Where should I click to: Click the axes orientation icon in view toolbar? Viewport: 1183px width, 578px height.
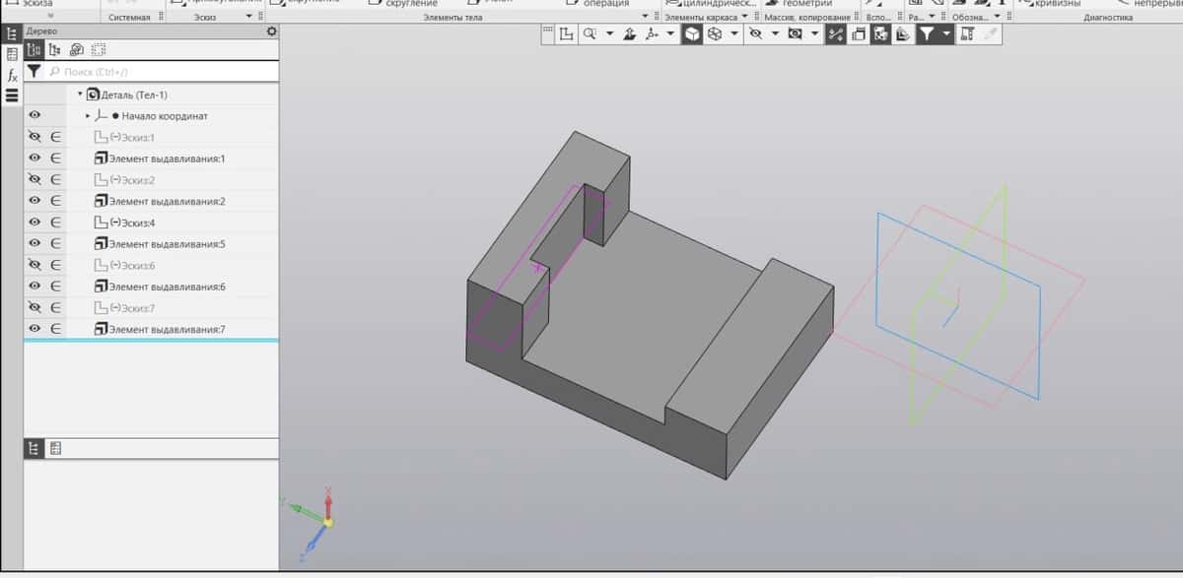[652, 34]
